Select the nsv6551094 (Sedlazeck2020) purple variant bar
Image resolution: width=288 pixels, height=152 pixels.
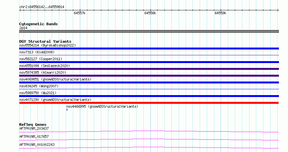tap(149, 69)
